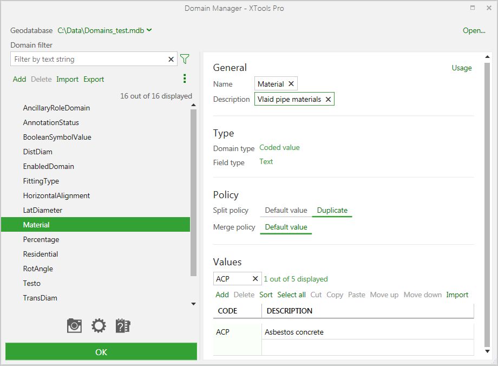This screenshot has height=366, width=498.
Task: Open settings via the gear icon
Action: 99,325
